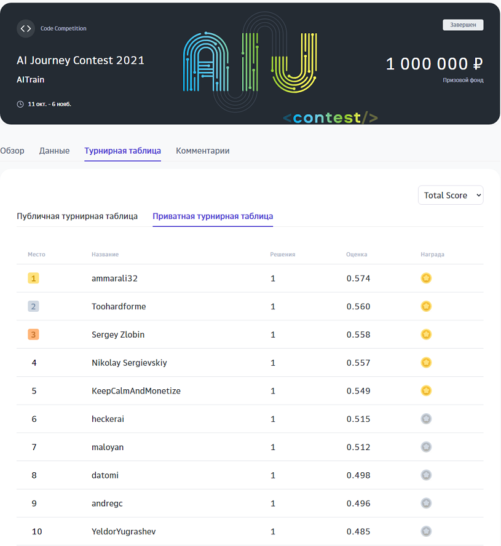Click the Название column header
This screenshot has width=501, height=546.
click(105, 255)
